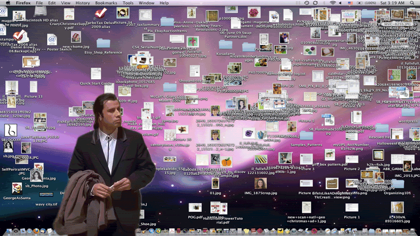Image resolution: width=420 pixels, height=236 pixels.
Task: Open the Quick Start Guide file
Action: (96, 74)
